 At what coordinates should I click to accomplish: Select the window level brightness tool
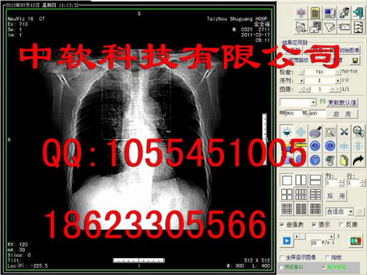[x=286, y=132]
